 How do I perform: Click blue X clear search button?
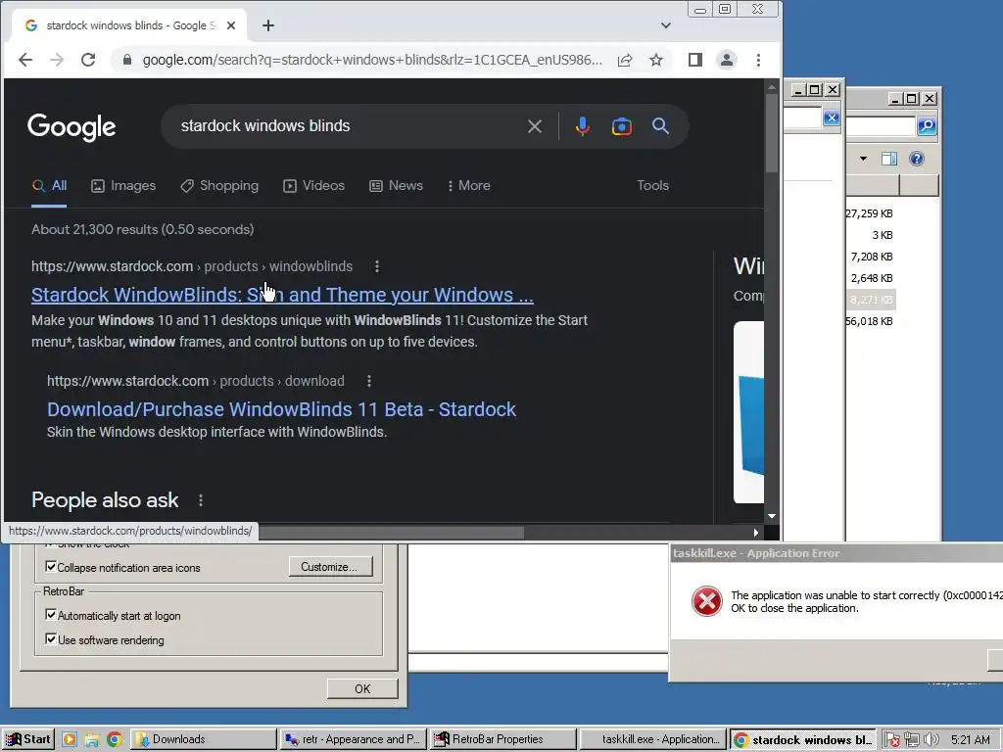tap(831, 118)
